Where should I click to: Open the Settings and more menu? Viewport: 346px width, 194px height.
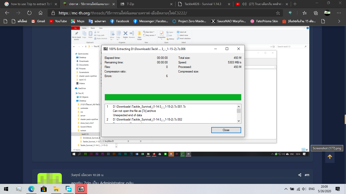click(339, 13)
